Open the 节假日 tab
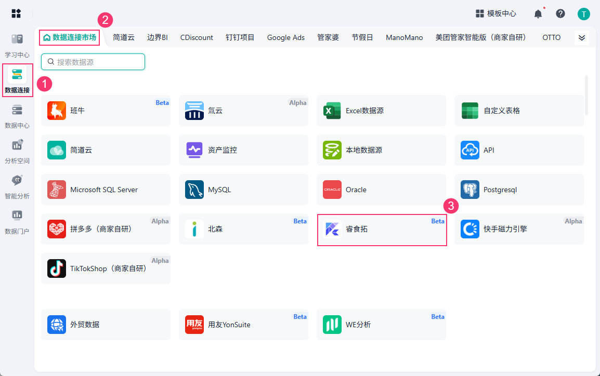600x376 pixels. tap(362, 37)
